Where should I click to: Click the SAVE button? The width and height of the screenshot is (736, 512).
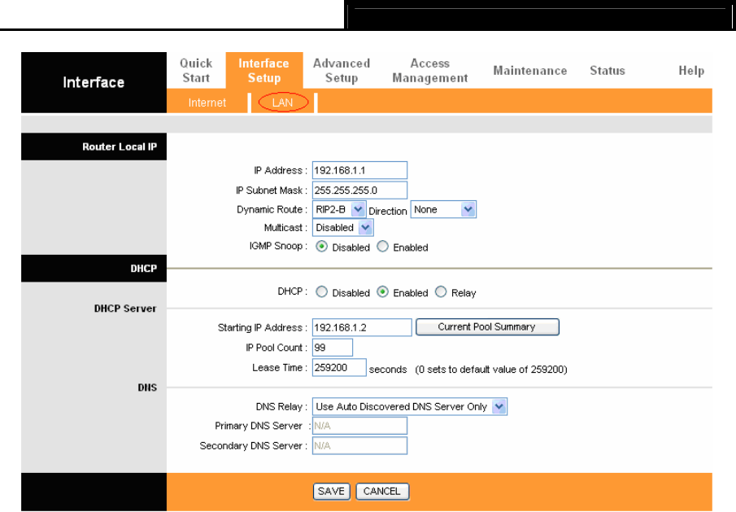pos(331,492)
